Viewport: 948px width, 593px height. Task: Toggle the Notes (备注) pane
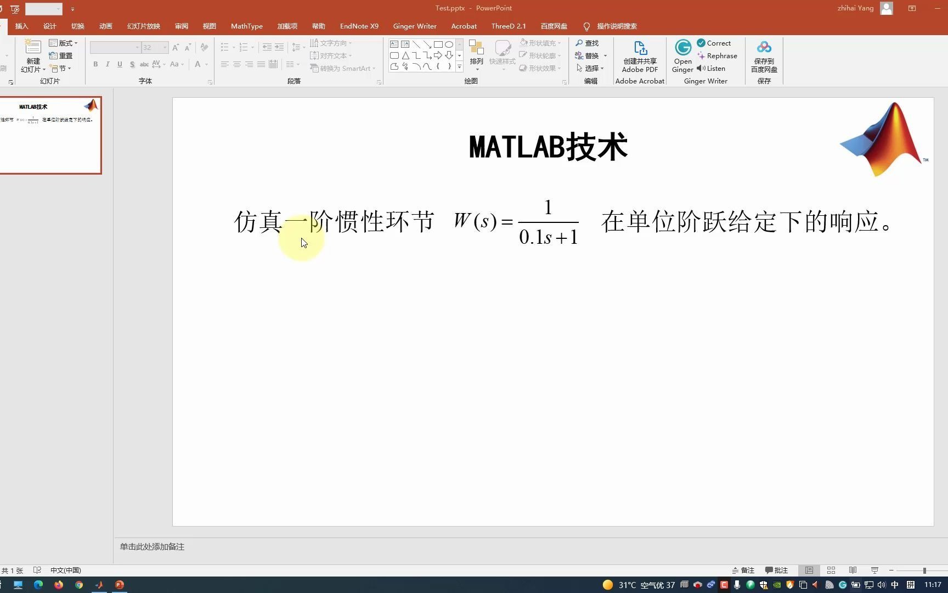click(743, 570)
